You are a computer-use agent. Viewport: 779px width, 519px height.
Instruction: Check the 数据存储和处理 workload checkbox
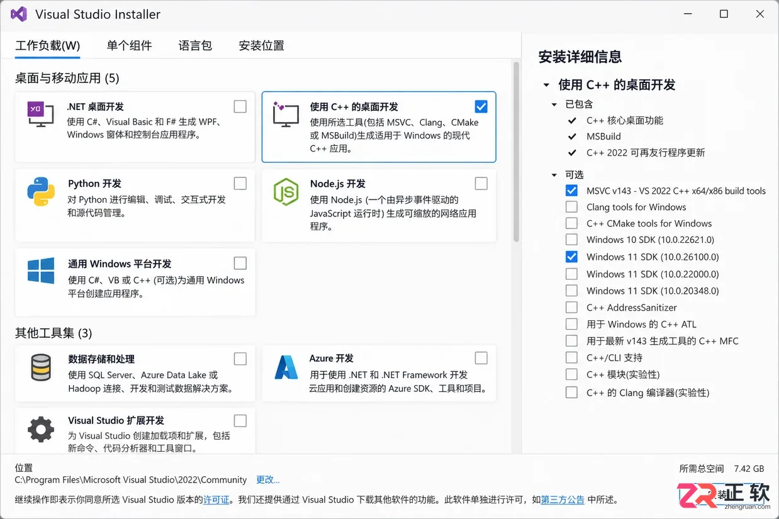click(240, 359)
